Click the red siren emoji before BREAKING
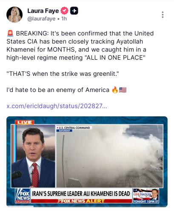174x213 pixels. coord(10,33)
